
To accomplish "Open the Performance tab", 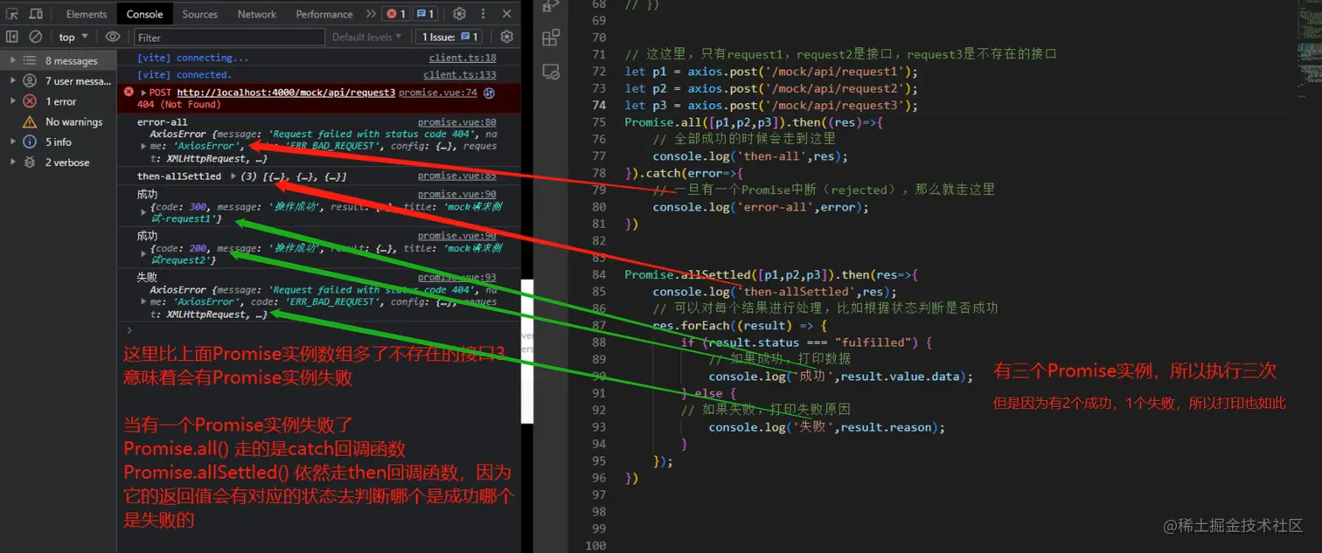I will pos(324,14).
